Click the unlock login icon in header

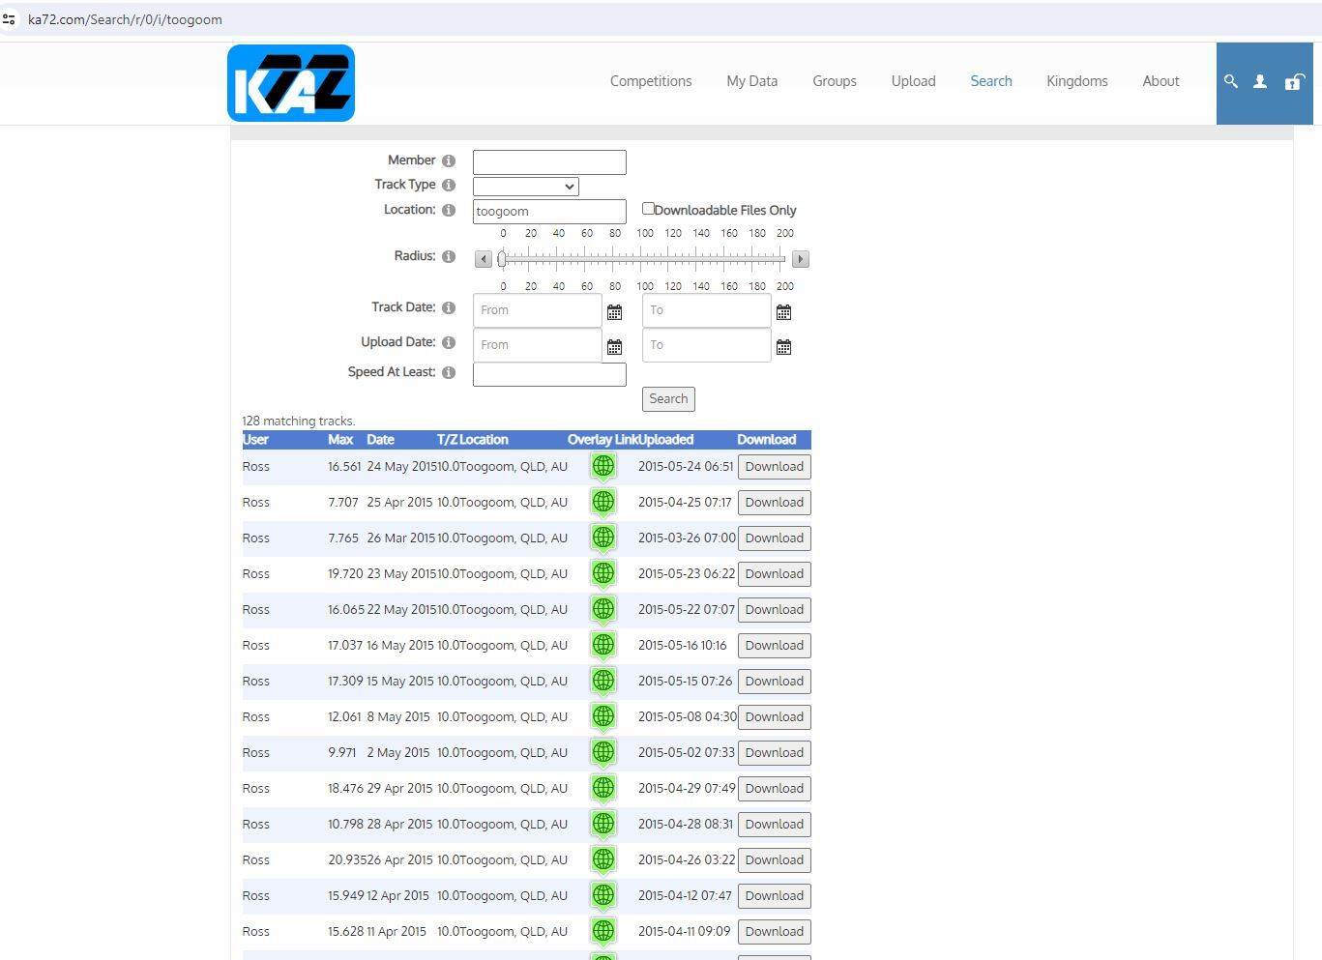pyautogui.click(x=1292, y=82)
